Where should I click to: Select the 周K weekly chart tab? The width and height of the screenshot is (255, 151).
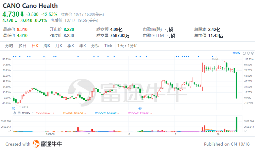(47, 46)
